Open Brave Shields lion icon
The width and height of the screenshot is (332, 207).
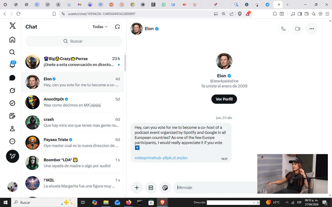tap(240, 14)
